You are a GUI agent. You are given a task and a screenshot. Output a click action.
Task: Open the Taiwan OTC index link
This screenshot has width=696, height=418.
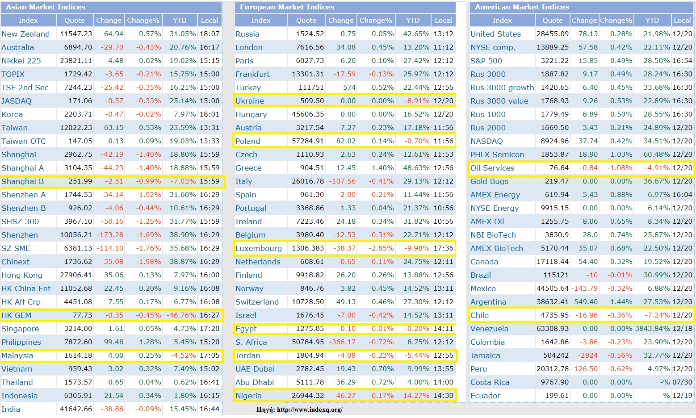point(24,141)
